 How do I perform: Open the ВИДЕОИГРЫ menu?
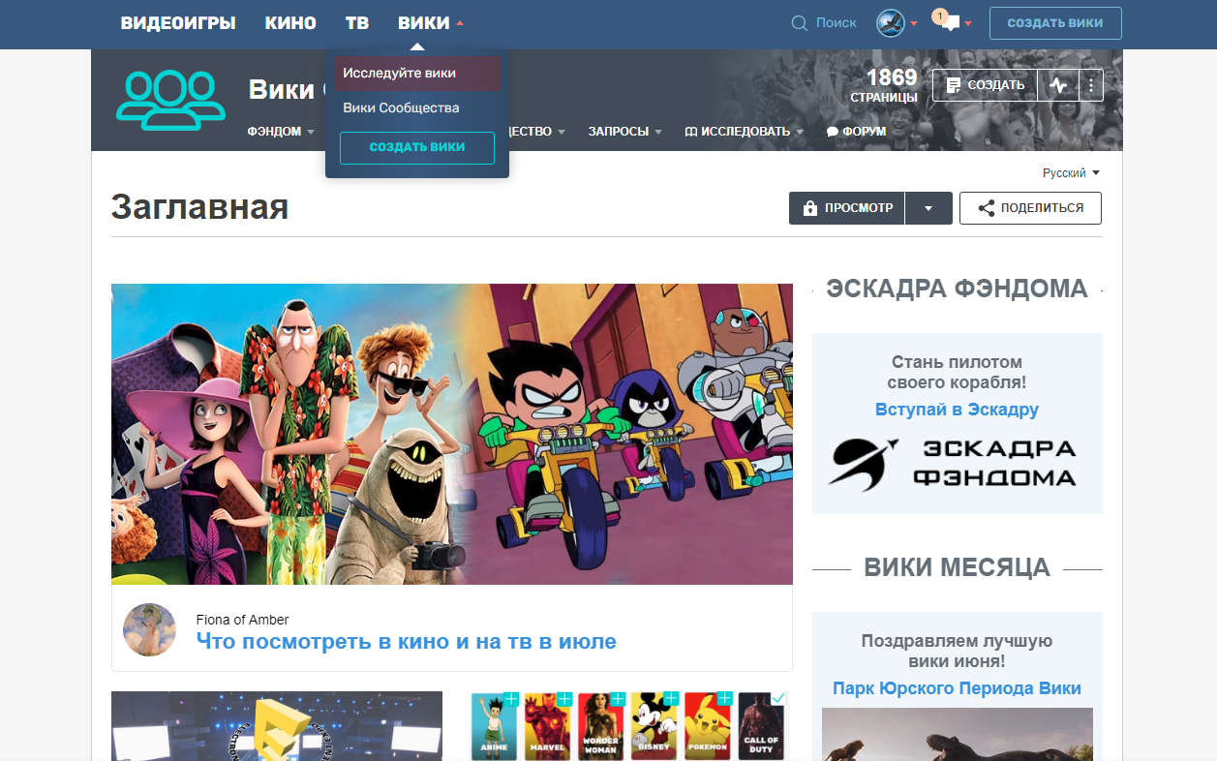pyautogui.click(x=178, y=23)
